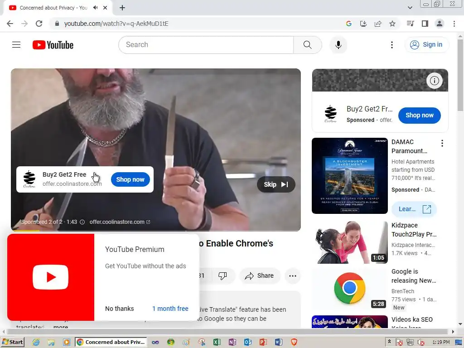This screenshot has width=464, height=348.
Task: Open the tab search chevron
Action: pos(410,8)
